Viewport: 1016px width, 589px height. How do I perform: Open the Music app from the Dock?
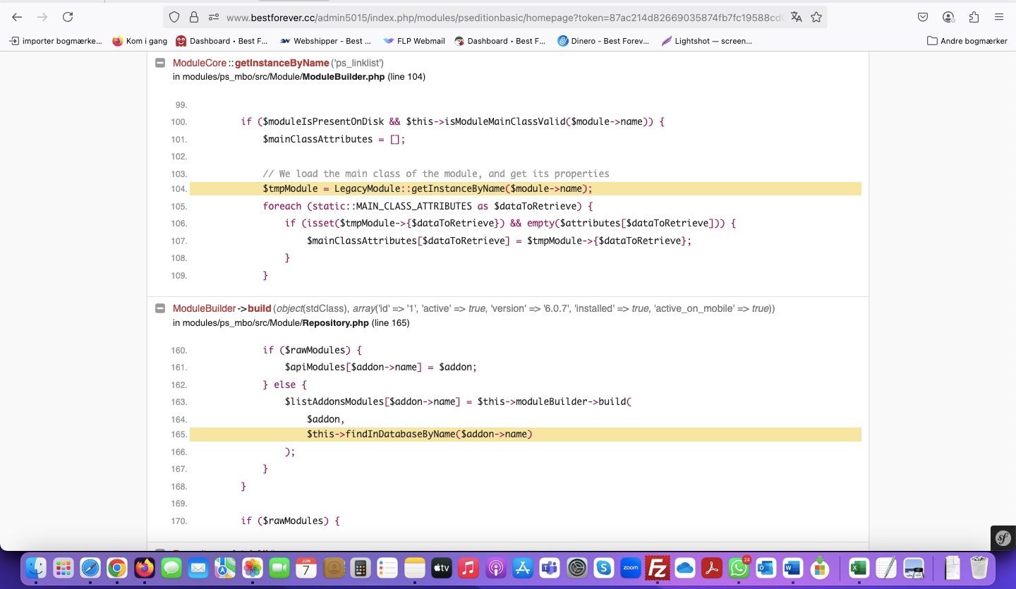point(468,568)
